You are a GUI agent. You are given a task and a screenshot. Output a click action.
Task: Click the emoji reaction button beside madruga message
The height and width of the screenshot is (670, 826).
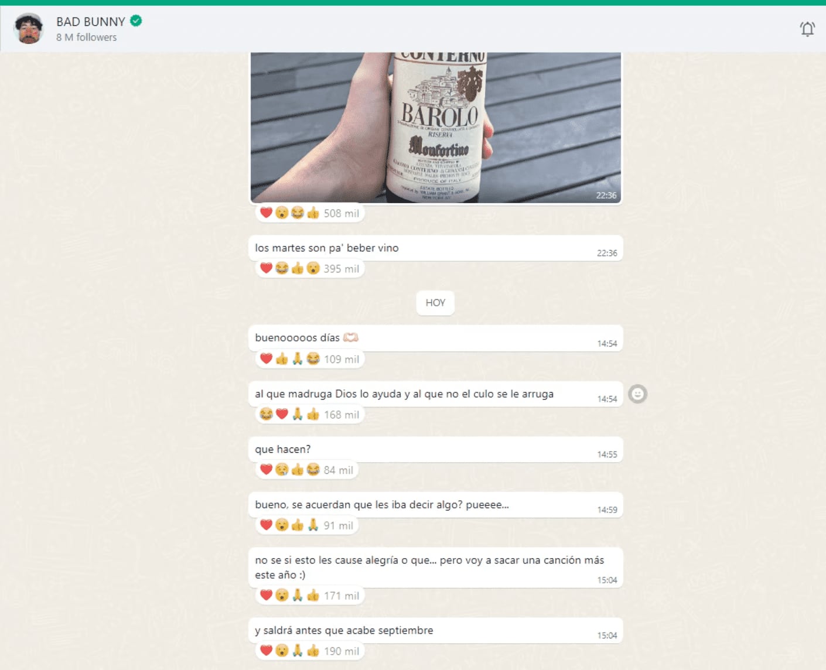pos(637,394)
